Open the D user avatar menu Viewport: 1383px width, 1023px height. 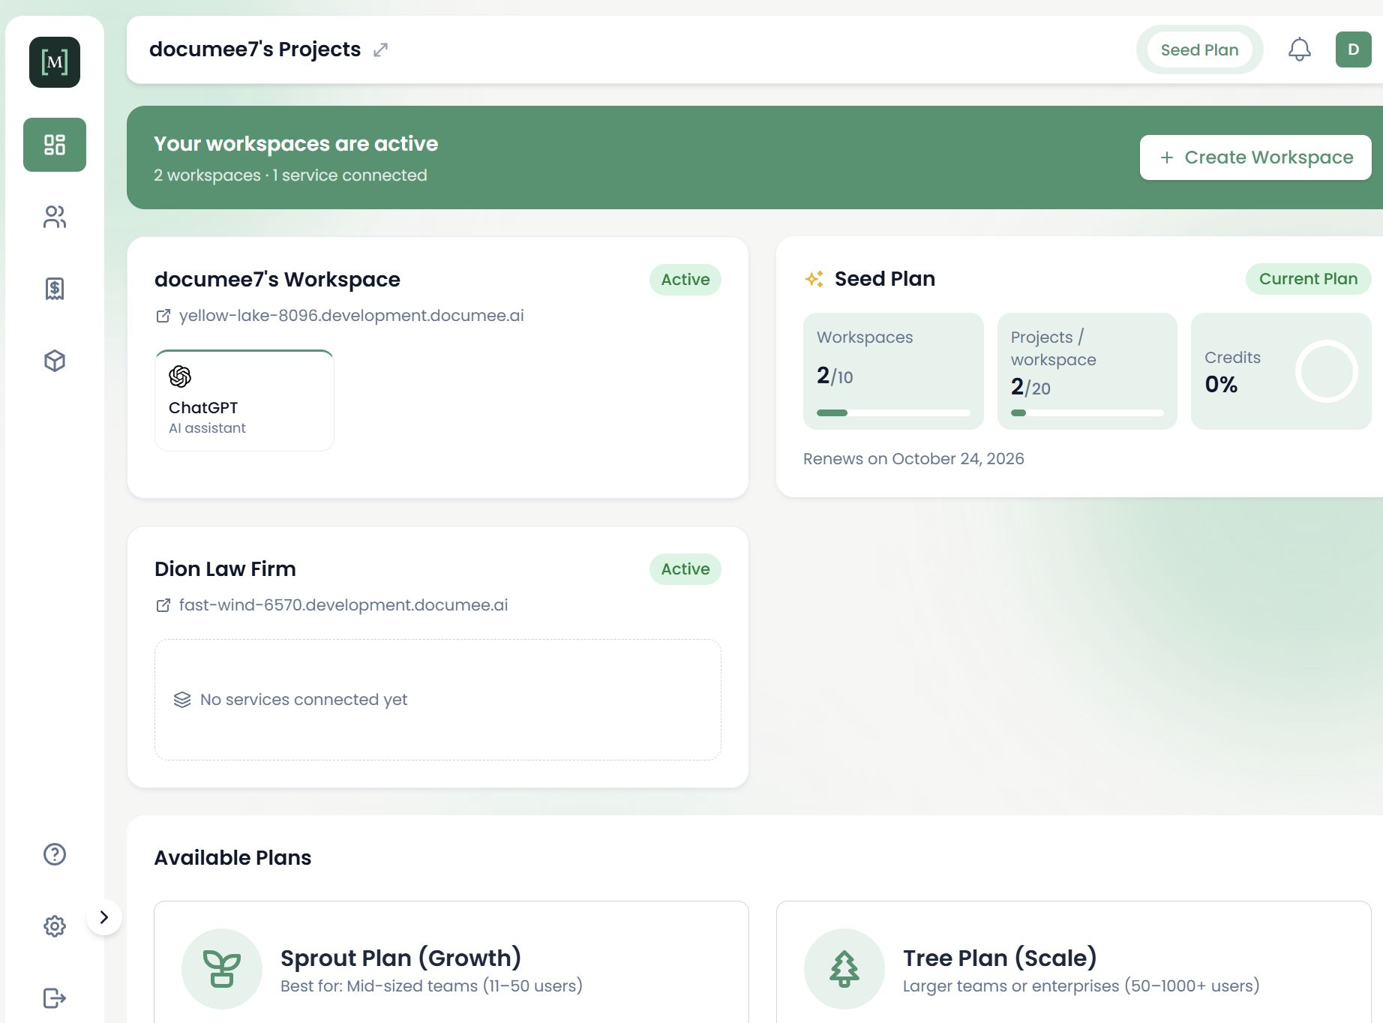click(x=1354, y=49)
